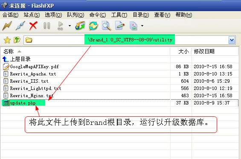This screenshot has width=241, height=159.
Task: Click the GoogleMapAPIKey.pdf file icon
Action: coord(6,66)
